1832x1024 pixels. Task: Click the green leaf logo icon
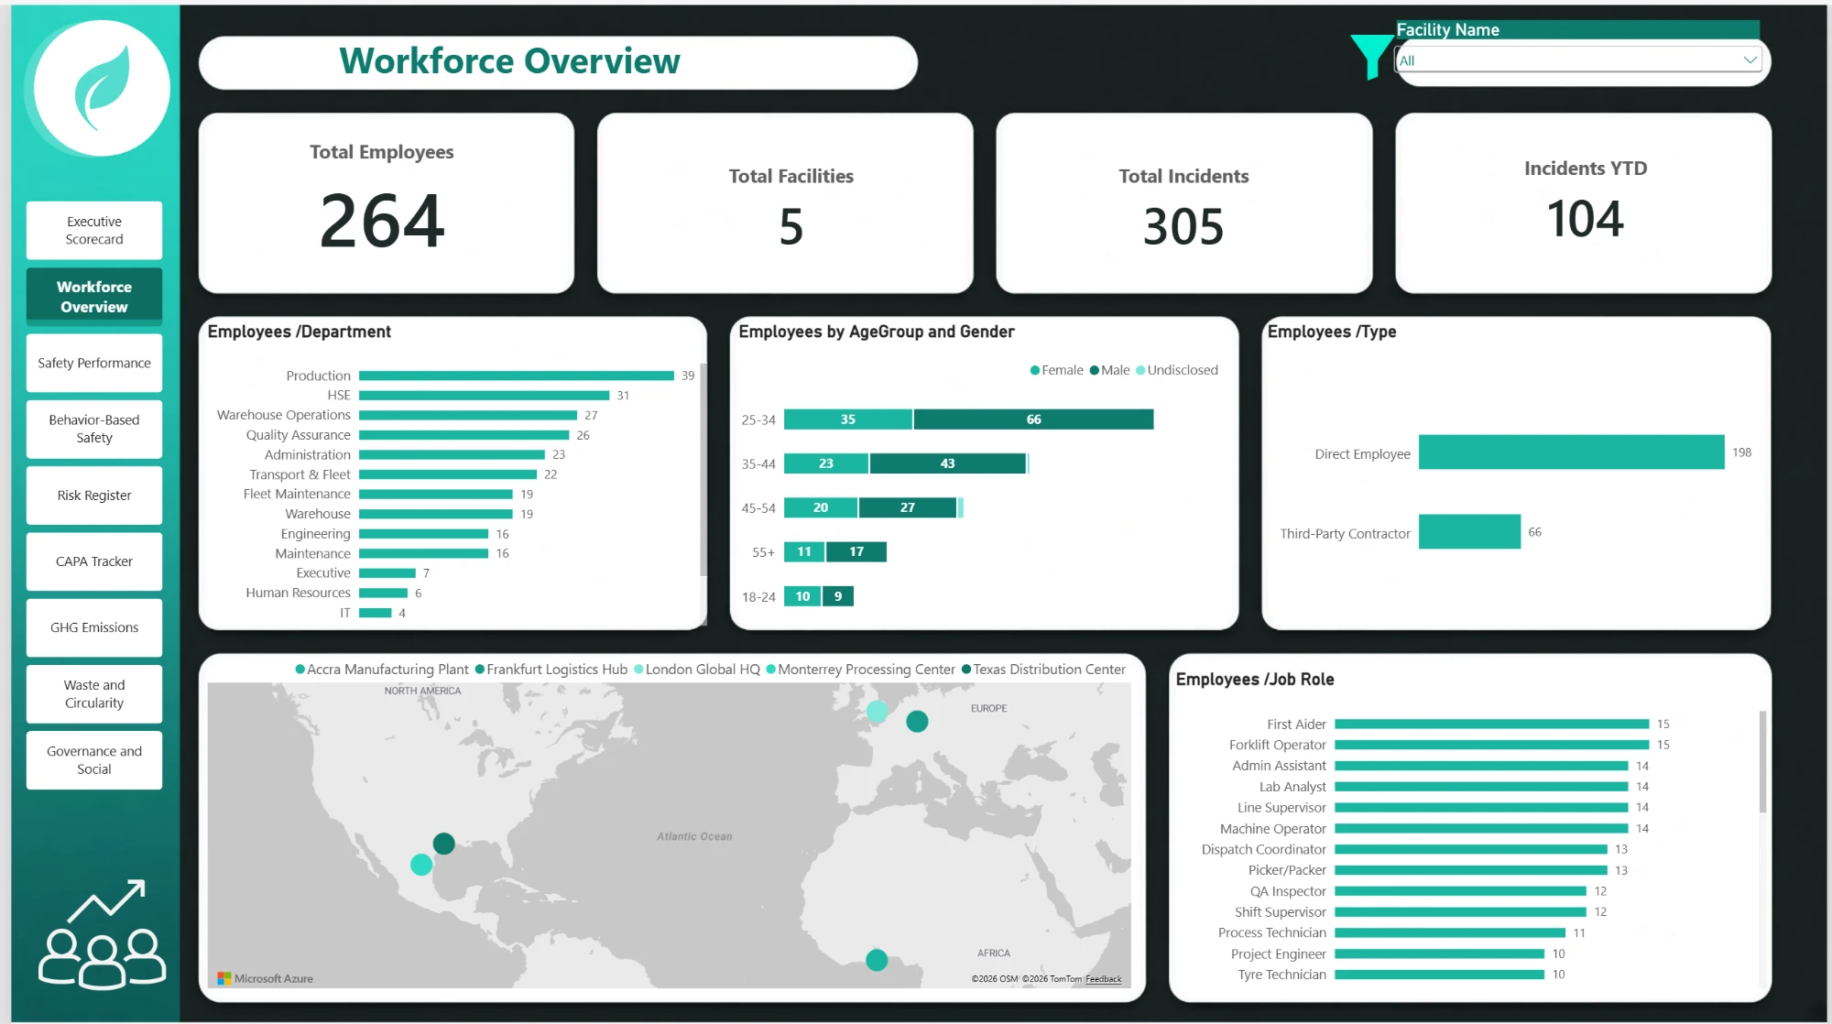point(102,88)
